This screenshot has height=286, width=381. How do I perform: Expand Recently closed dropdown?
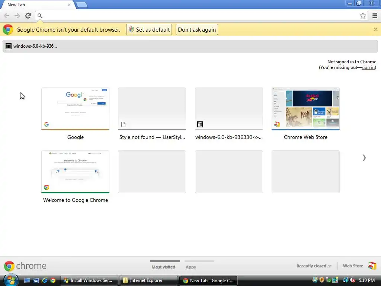(314, 266)
